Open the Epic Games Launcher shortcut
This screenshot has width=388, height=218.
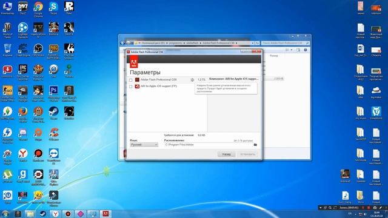[23, 73]
